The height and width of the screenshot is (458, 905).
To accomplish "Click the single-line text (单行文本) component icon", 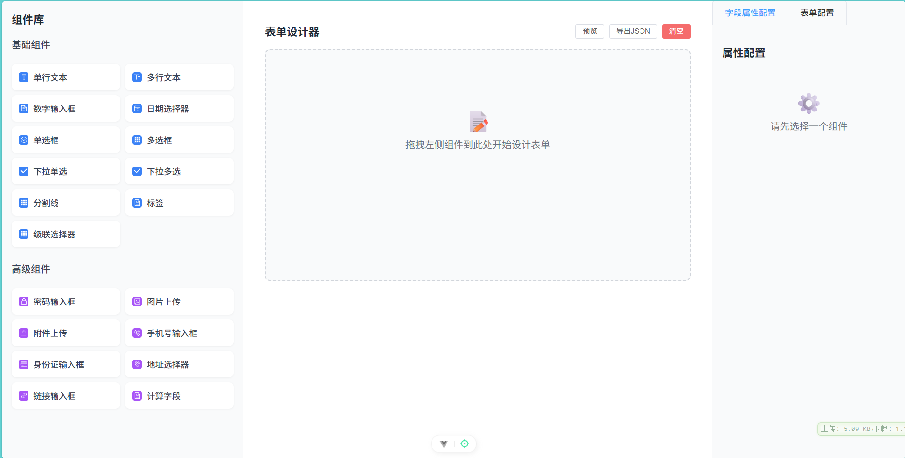I will tap(24, 77).
